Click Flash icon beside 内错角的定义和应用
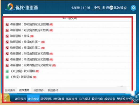This screenshot has width=139, height=105. [7, 60]
